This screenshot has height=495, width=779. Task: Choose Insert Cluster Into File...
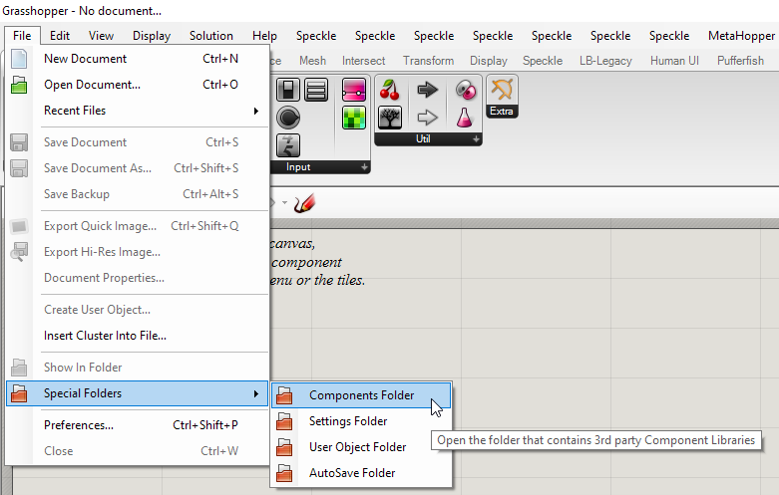137,336
